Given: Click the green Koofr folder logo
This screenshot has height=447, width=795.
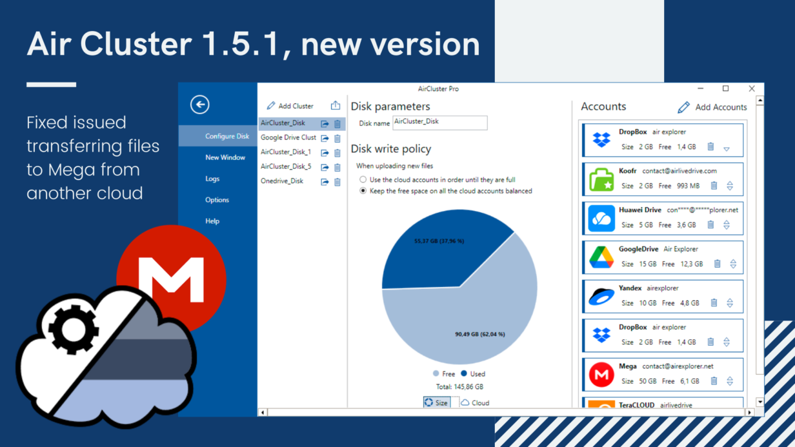Looking at the screenshot, I should click(601, 179).
